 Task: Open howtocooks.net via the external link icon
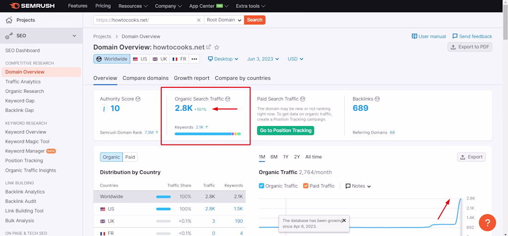point(208,47)
